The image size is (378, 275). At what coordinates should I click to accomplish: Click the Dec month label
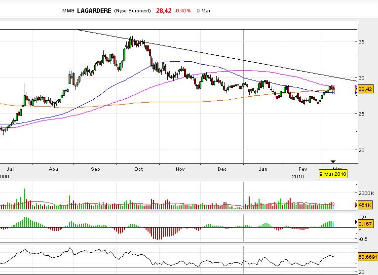point(222,169)
